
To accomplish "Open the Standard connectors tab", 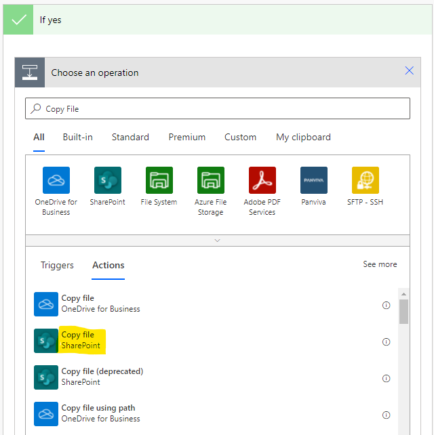I will click(x=130, y=138).
